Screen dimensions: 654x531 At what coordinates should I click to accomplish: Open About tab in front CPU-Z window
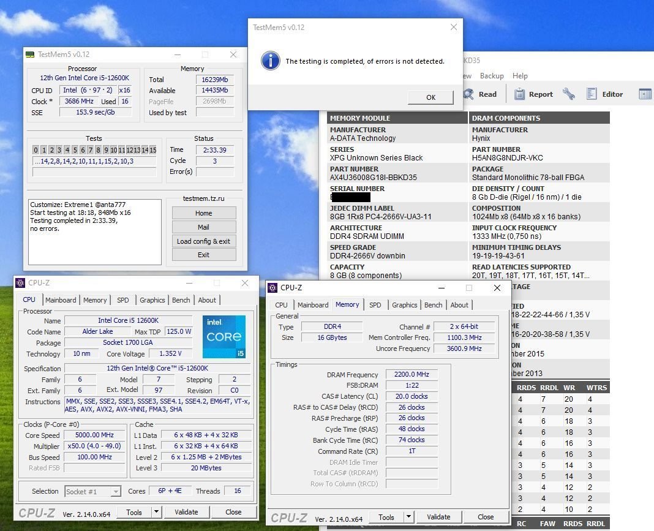click(460, 305)
